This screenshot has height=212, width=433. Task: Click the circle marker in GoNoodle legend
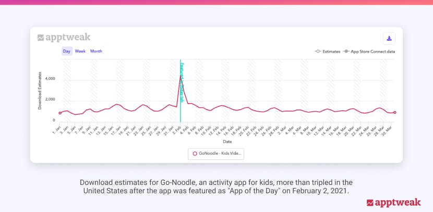(x=195, y=153)
